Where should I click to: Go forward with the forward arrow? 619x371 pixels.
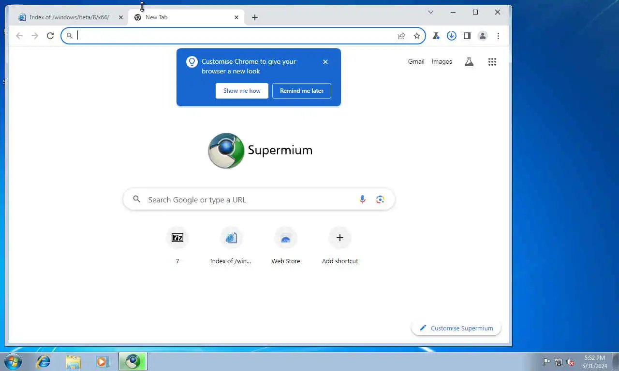(x=34, y=36)
